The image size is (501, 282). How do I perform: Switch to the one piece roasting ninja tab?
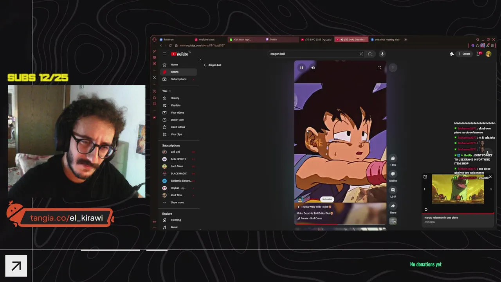tap(386, 40)
